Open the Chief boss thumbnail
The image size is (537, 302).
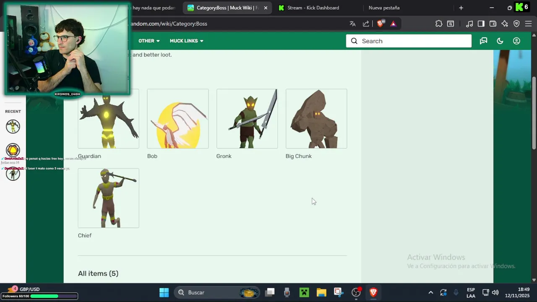click(108, 198)
